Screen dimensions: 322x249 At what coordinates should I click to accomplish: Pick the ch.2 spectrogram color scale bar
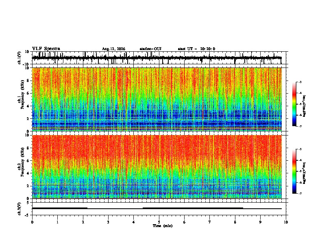click(294, 171)
